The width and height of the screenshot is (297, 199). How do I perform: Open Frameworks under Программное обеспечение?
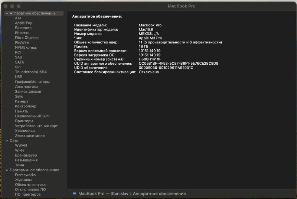click(x=25, y=175)
